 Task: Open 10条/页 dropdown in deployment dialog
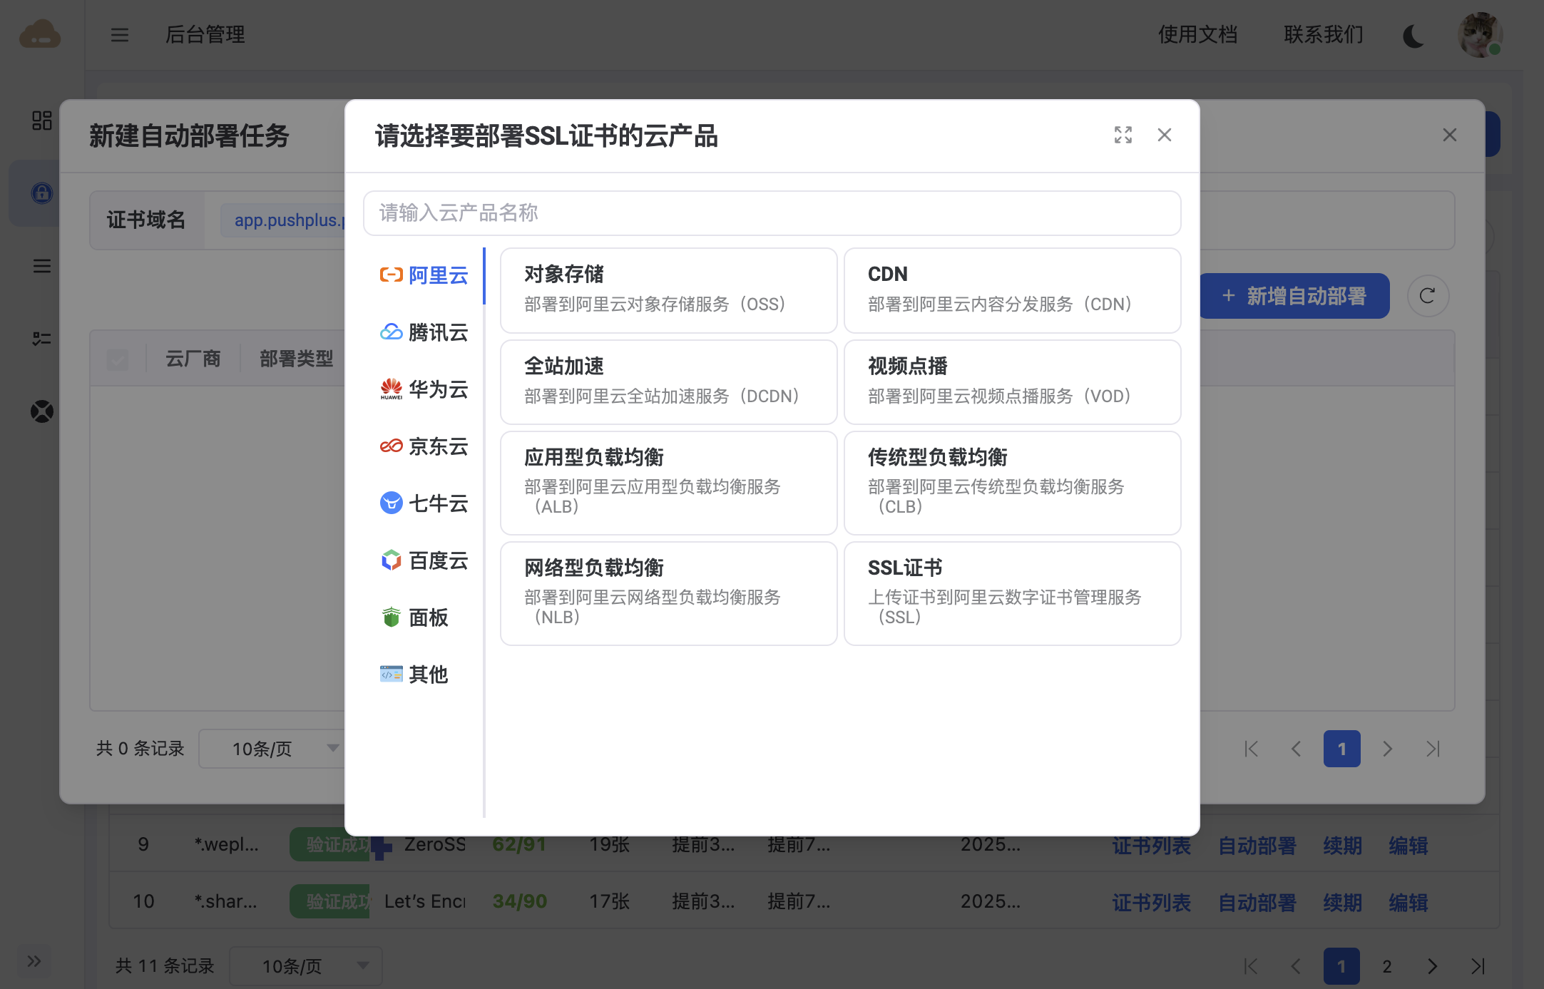click(272, 749)
